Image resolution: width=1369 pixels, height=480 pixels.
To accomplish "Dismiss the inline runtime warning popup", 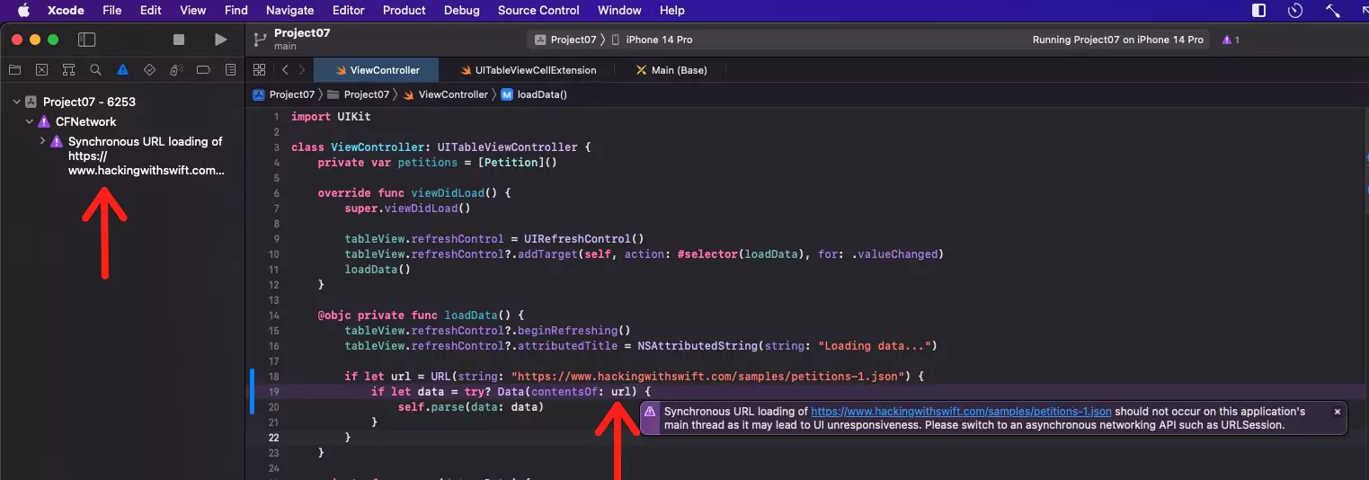I will coord(1337,411).
